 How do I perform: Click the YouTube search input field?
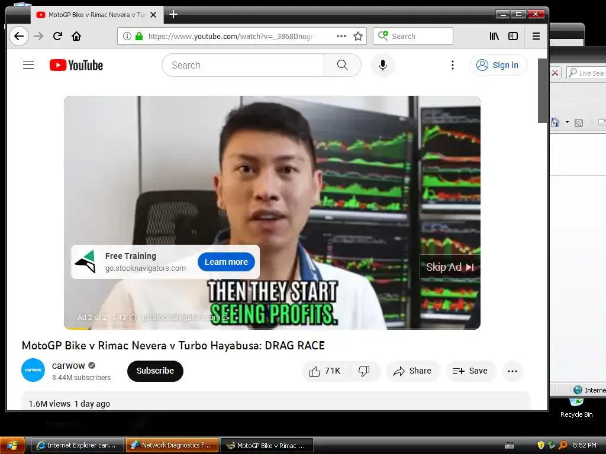243,65
